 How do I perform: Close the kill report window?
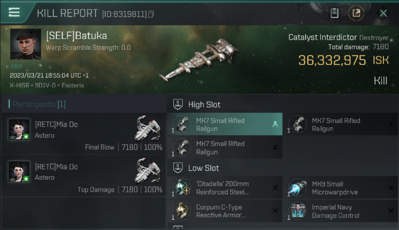click(x=383, y=13)
